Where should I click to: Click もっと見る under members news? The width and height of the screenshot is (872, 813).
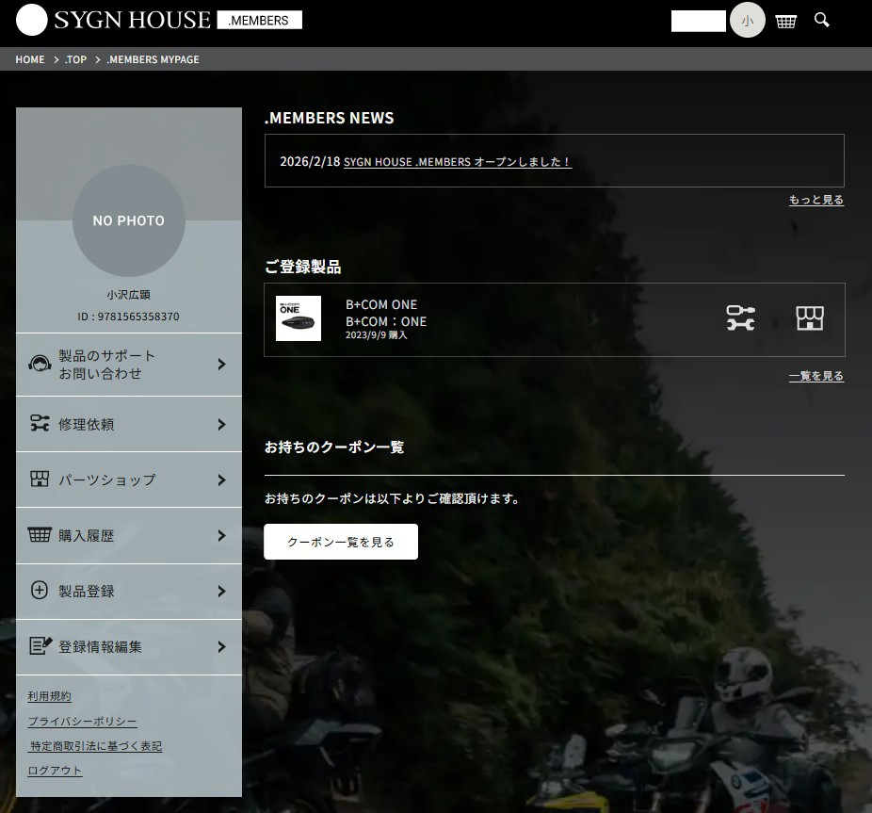click(815, 200)
